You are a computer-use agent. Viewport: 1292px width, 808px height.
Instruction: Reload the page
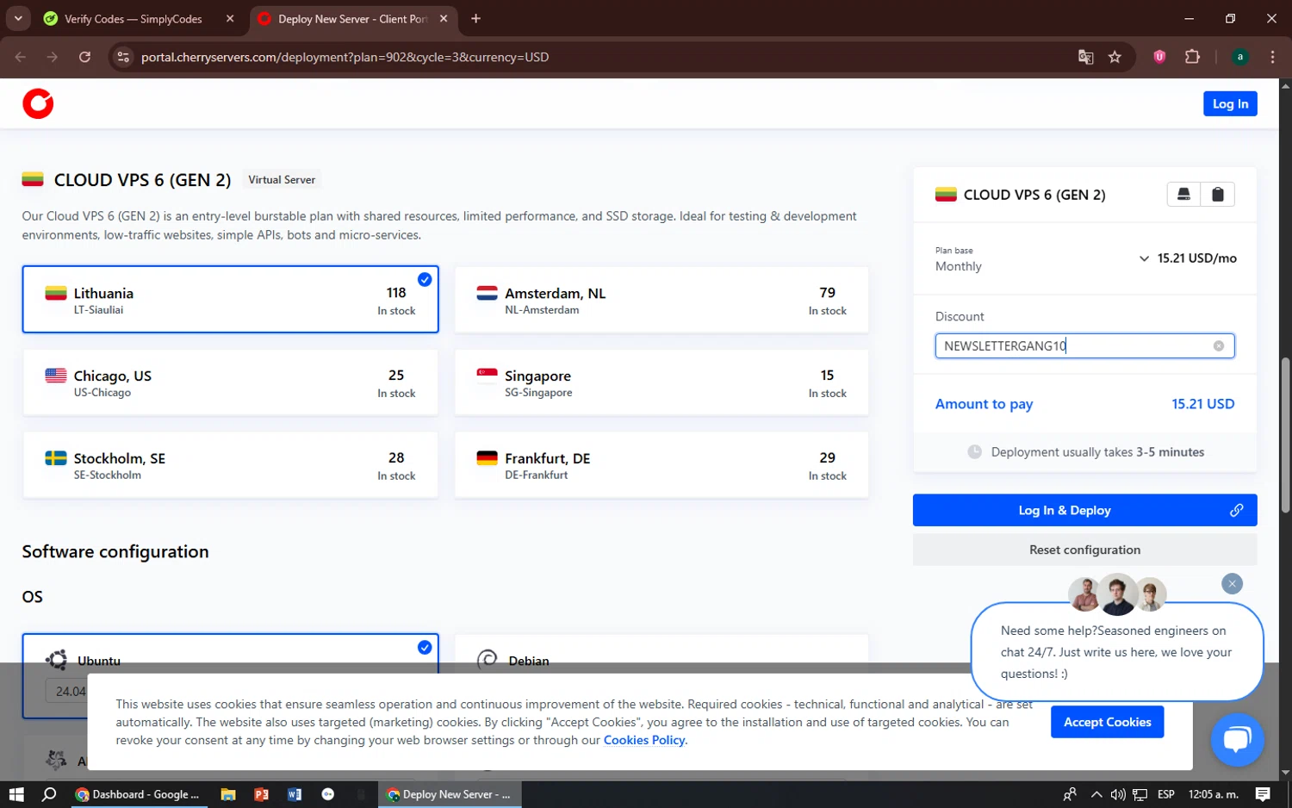84,57
